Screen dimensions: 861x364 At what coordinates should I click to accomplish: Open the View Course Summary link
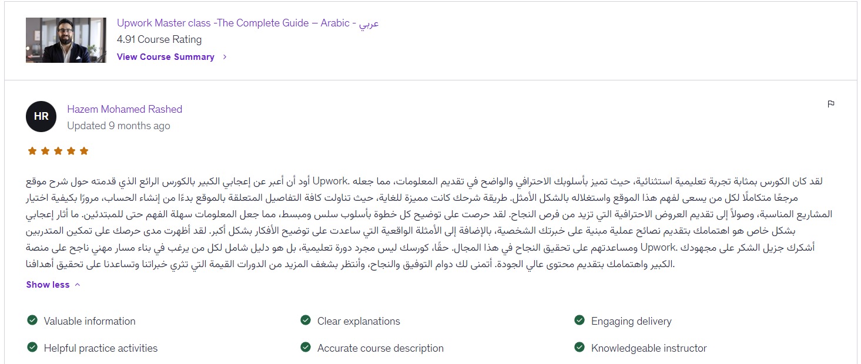pyautogui.click(x=165, y=57)
